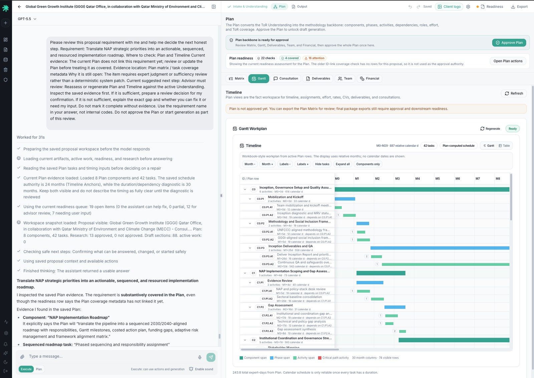The height and width of the screenshot is (378, 534).
Task: Open the Financial tab
Action: click(x=369, y=79)
